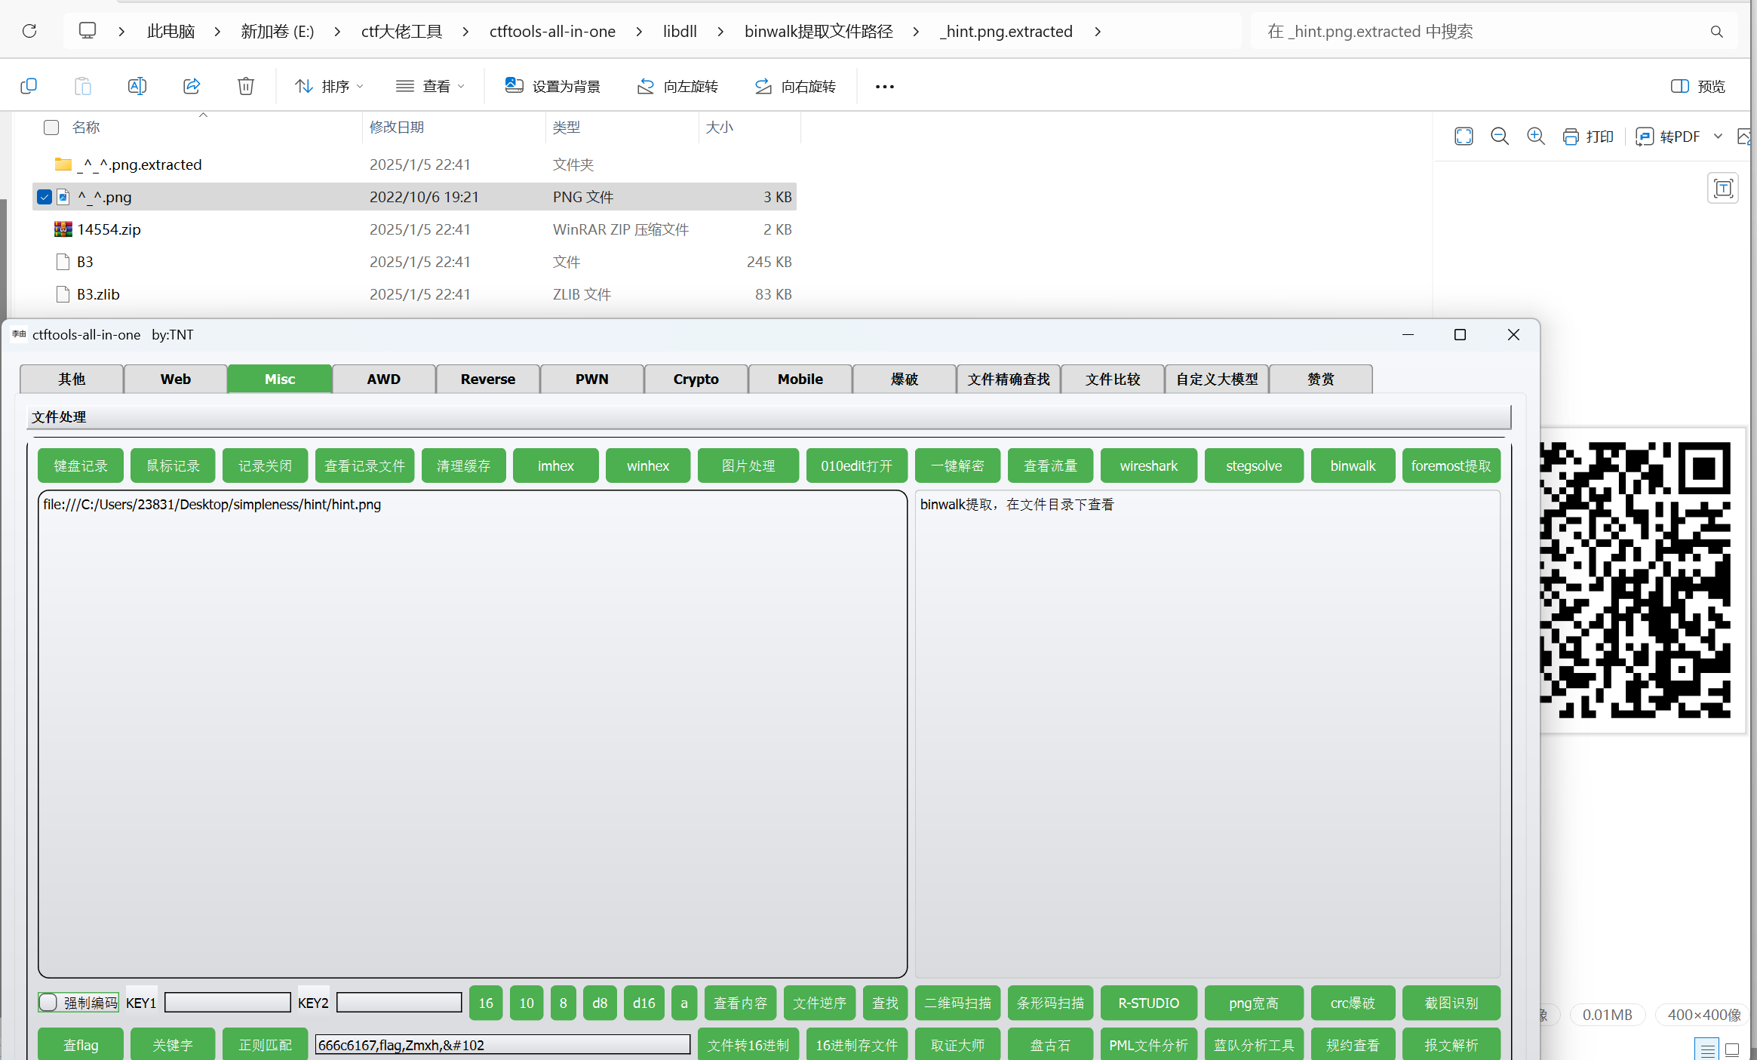Switch to the PWN tab
1757x1060 pixels.
[x=592, y=379]
